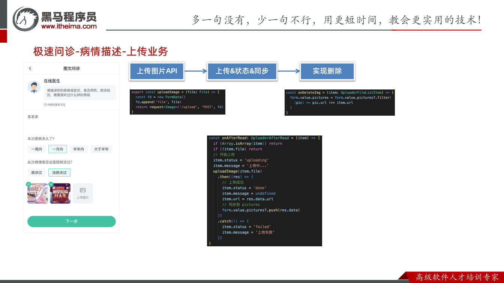The width and height of the screenshot is (504, 283).
Task: Remove the second uploaded image
Action: pyautogui.click(x=51, y=184)
